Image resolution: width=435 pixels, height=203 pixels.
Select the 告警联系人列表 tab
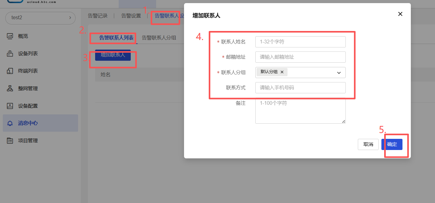(116, 38)
